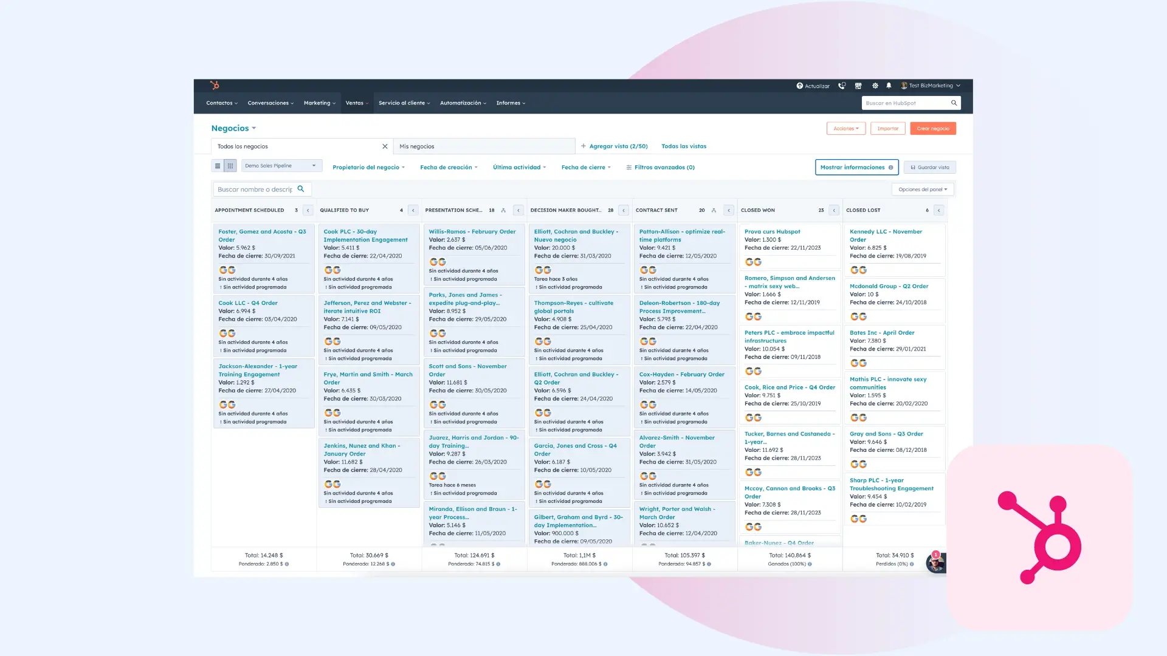This screenshot has width=1167, height=656.
Task: Open the Marketing menu
Action: pyautogui.click(x=320, y=103)
